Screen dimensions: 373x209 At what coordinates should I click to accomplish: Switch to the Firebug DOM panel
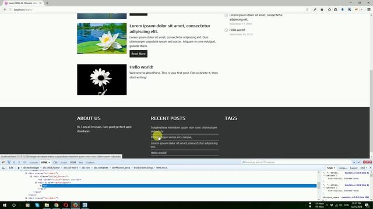tap(73, 163)
